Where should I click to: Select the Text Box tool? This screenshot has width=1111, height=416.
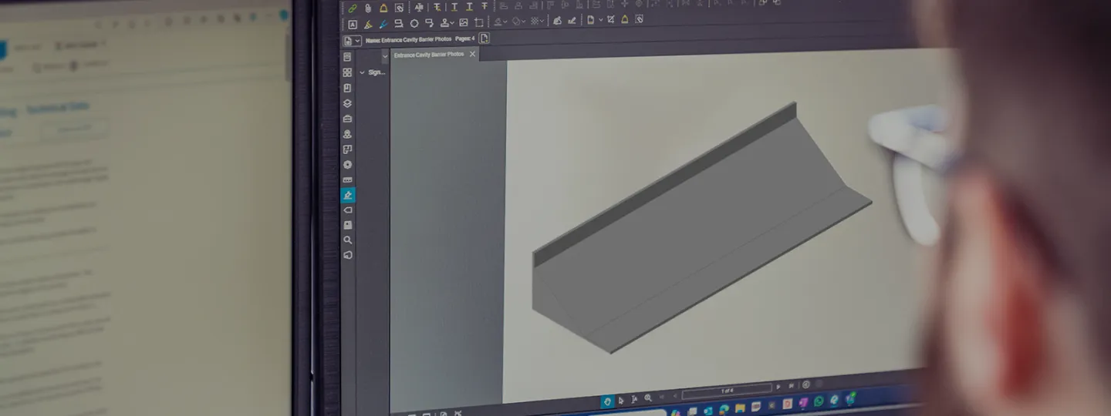[x=352, y=25]
